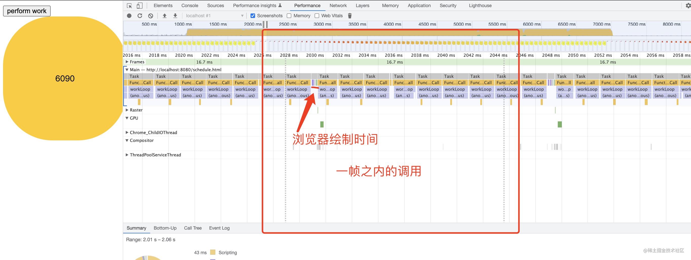Screen dimensions: 691x260
Task: Click the Performance insights flask icon
Action: point(280,5)
